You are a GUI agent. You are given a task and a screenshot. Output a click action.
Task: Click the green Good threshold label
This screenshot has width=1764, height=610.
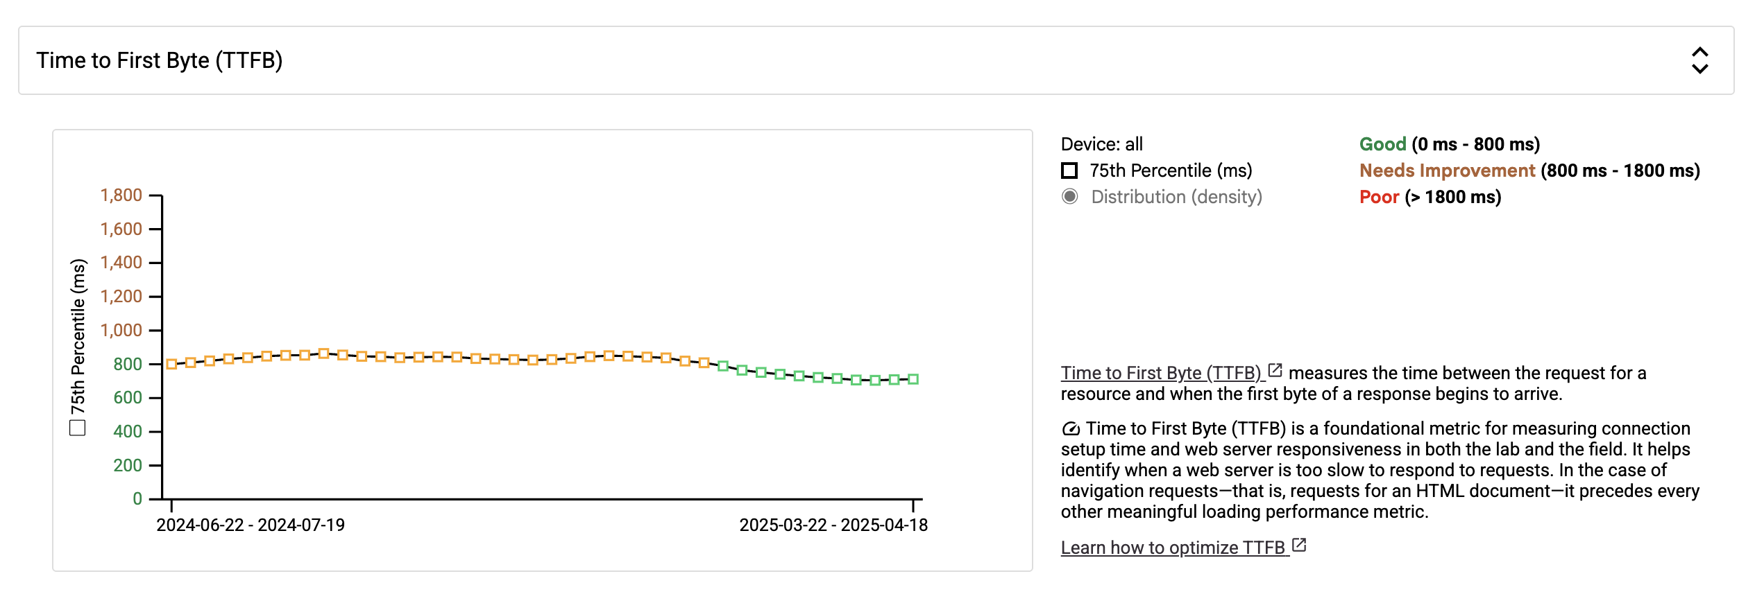1382,144
